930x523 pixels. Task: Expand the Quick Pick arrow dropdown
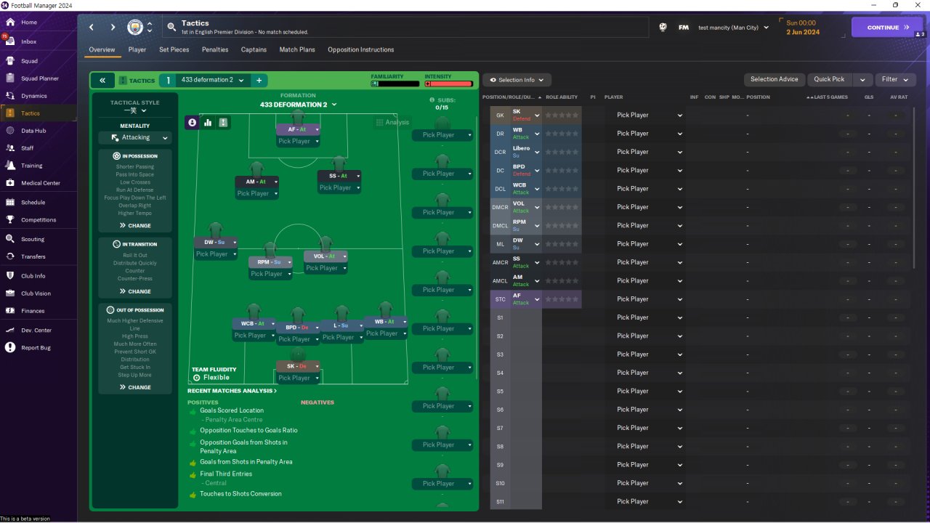862,79
